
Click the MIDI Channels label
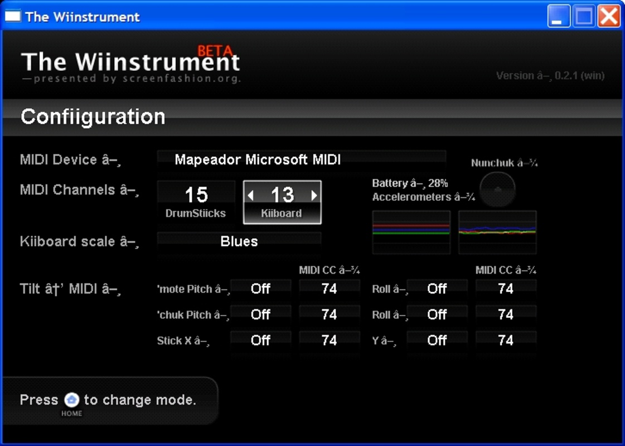(x=79, y=190)
